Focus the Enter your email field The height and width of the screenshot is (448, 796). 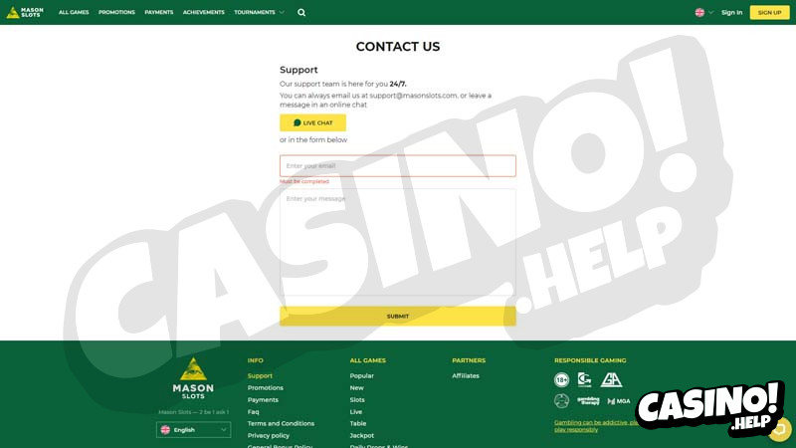pyautogui.click(x=398, y=166)
